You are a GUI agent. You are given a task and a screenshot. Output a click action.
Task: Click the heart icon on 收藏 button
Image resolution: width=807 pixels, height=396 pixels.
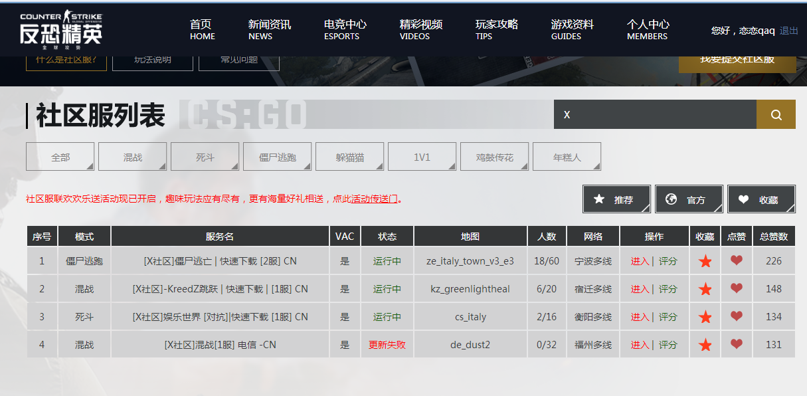(745, 199)
